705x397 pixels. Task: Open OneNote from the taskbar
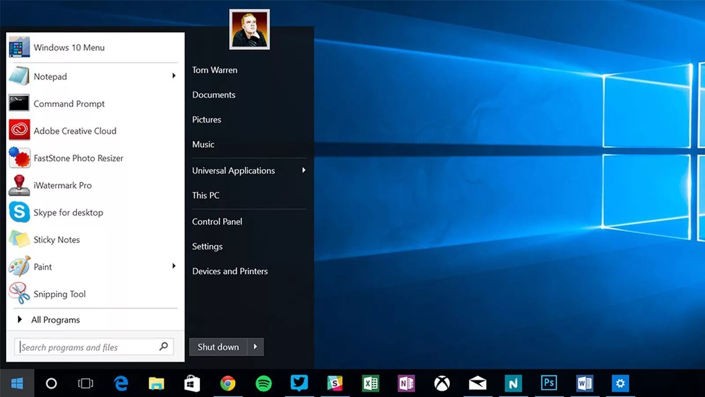406,383
